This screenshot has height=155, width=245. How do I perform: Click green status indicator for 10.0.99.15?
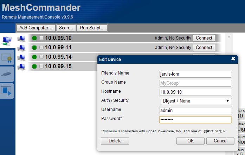(34, 66)
